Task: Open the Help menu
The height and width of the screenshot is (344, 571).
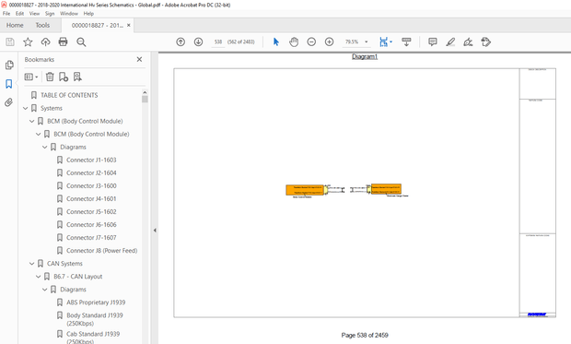Action: (x=88, y=14)
